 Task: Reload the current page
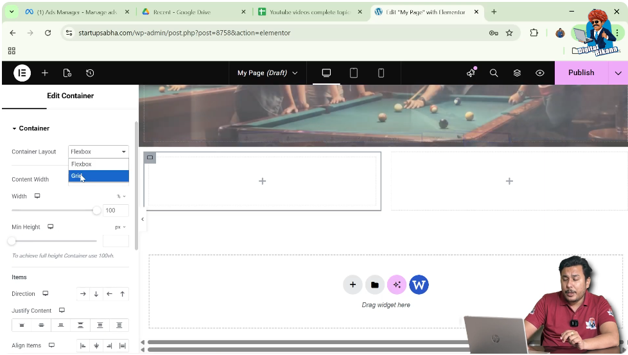click(x=48, y=33)
